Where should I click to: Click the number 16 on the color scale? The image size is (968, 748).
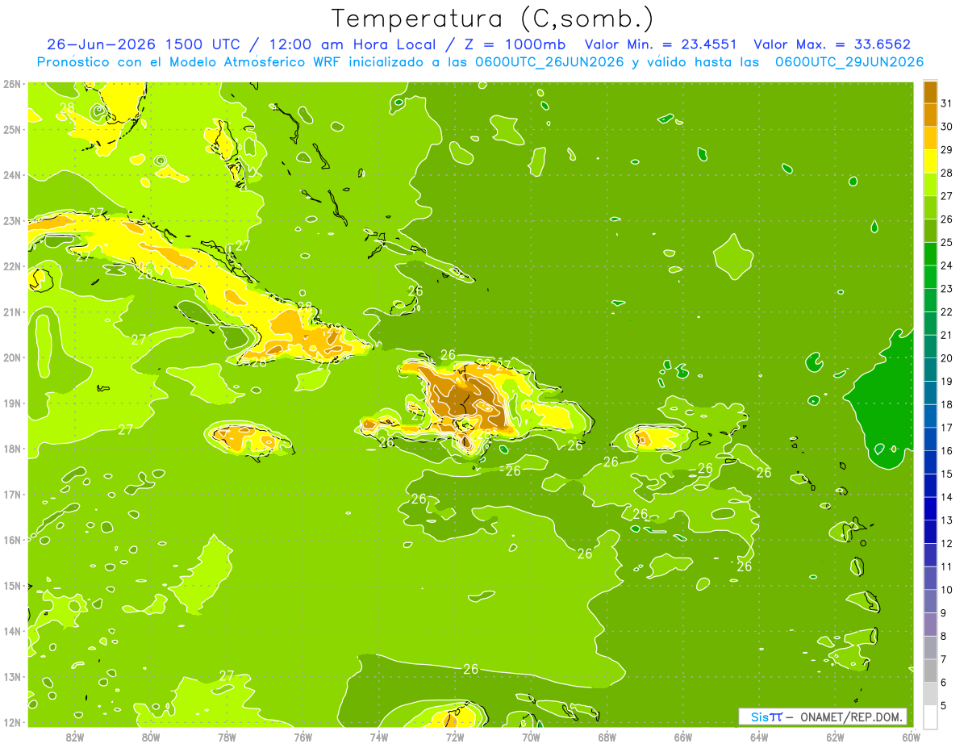(x=946, y=451)
